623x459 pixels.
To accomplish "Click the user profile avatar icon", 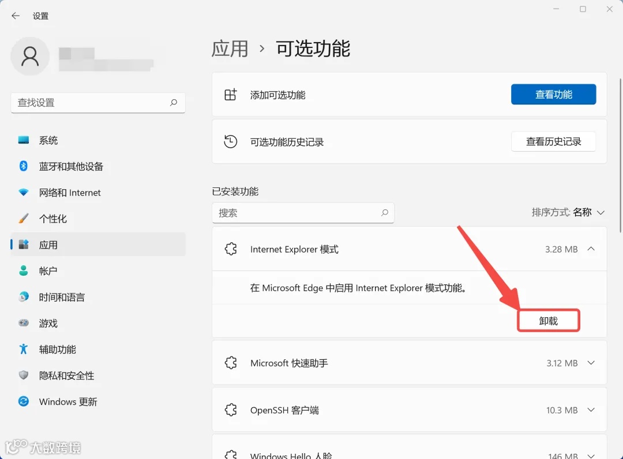I will click(30, 56).
